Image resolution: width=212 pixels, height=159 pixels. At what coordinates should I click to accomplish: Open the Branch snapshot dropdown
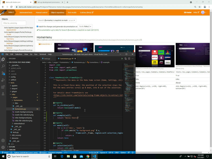tap(56, 20)
